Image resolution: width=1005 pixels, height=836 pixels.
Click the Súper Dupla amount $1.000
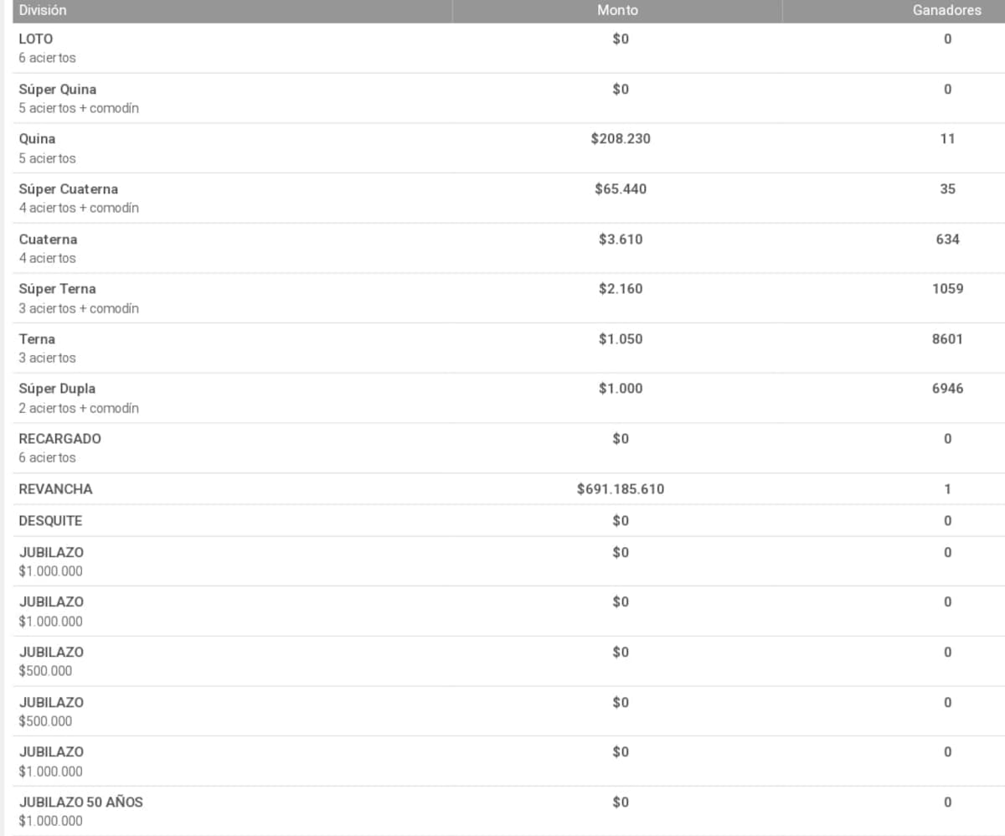[621, 389]
